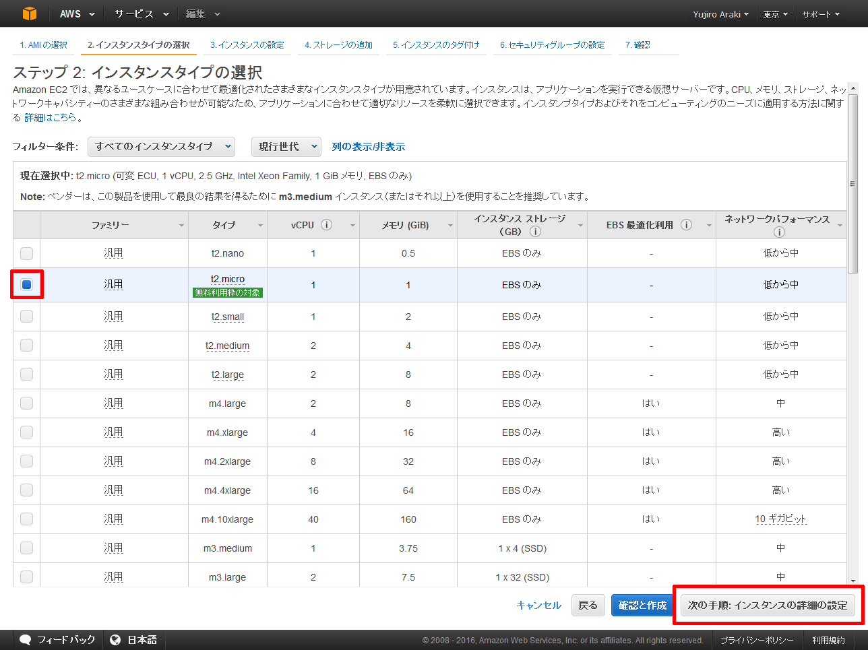
Task: Open the Yujiro Araki account menu
Action: pyautogui.click(x=720, y=14)
